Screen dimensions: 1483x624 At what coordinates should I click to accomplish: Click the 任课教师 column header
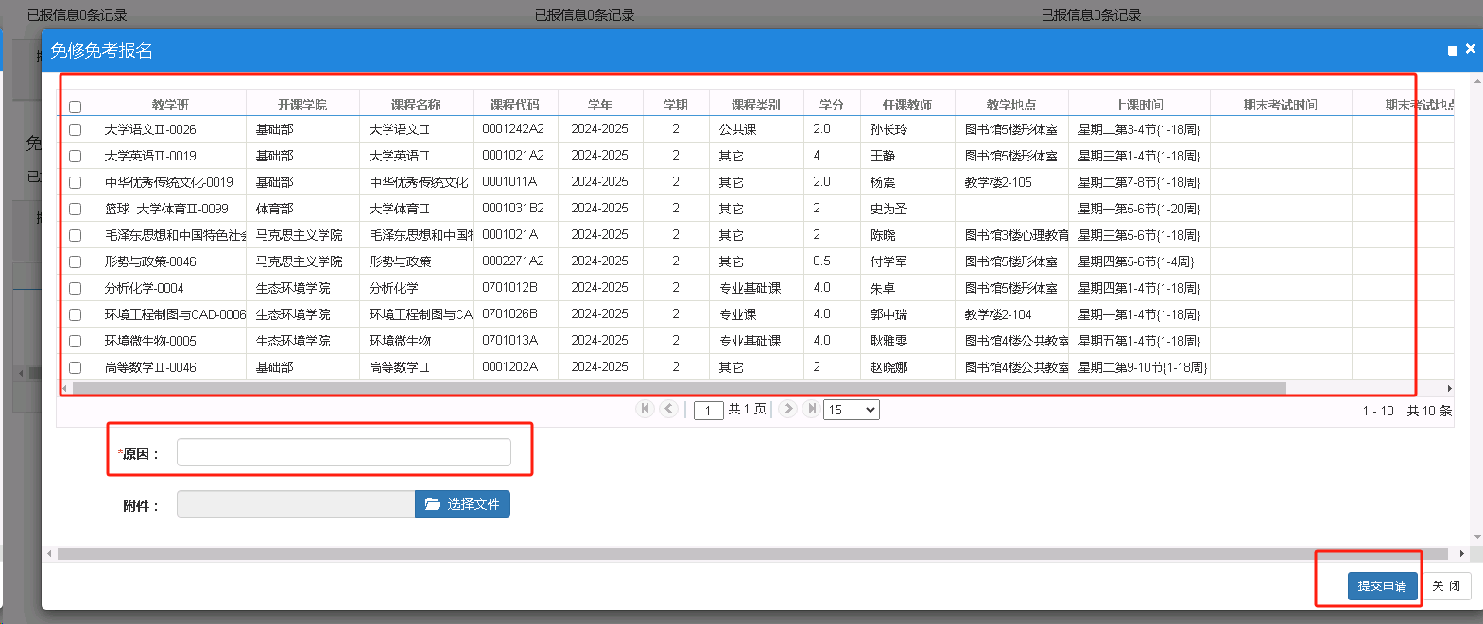tap(907, 105)
